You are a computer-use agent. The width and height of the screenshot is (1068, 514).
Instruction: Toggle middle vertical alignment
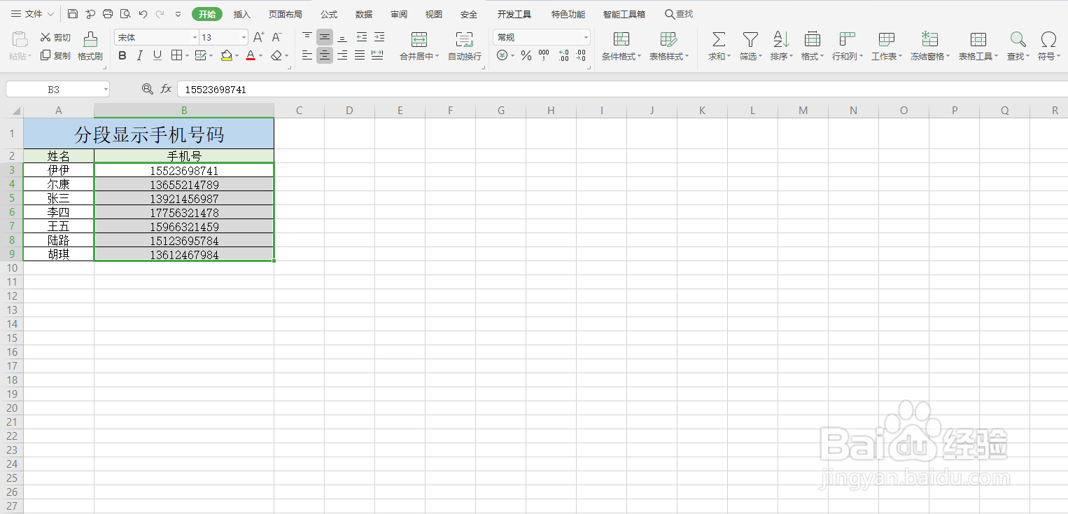click(325, 37)
